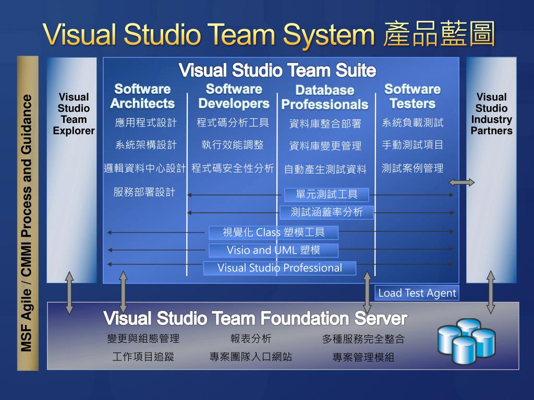534x400 pixels.
Task: Click the 應用程式設計 text
Action: 146,123
